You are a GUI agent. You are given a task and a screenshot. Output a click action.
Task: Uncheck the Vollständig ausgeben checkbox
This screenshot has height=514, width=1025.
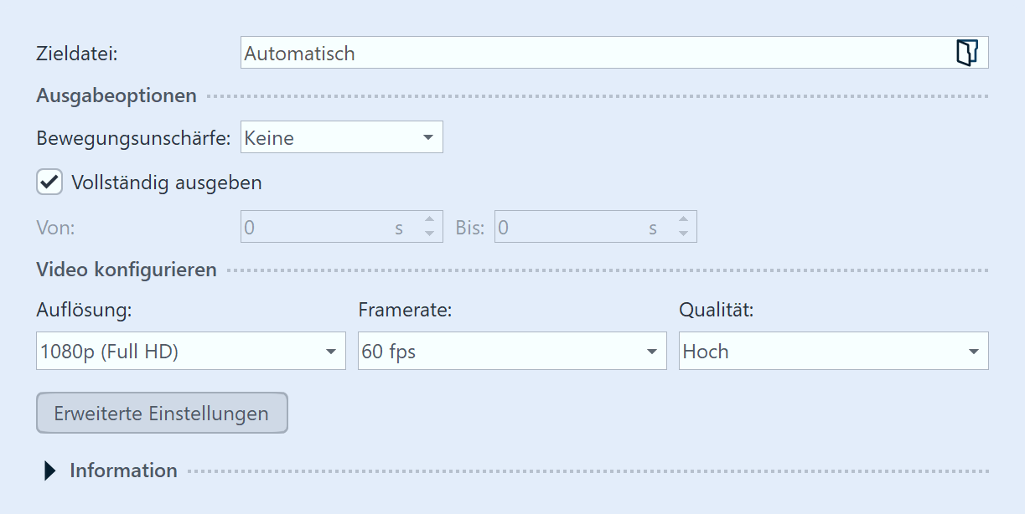(49, 182)
